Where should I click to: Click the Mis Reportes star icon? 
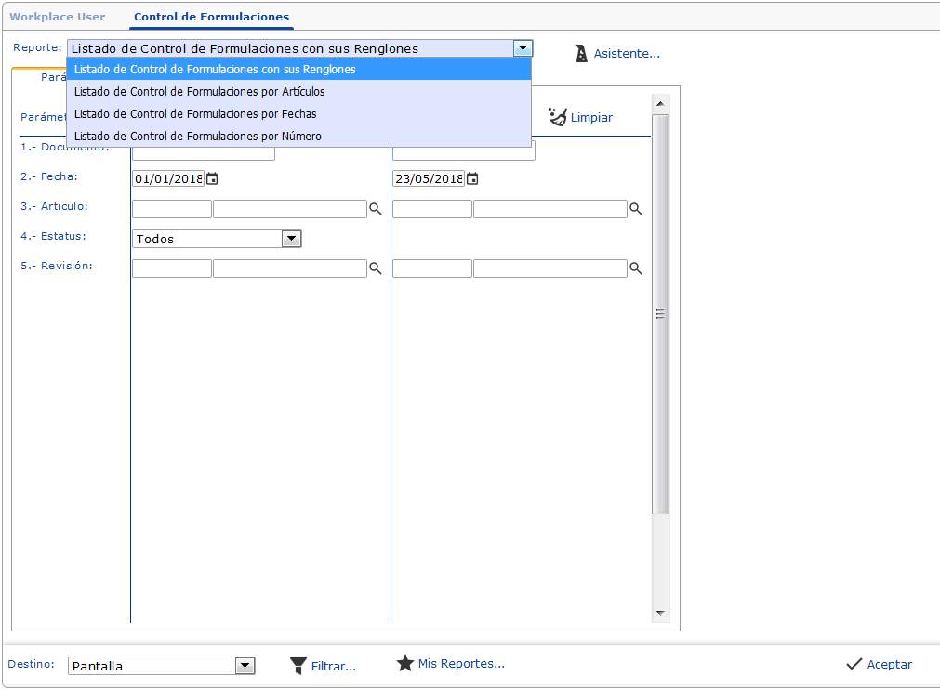[405, 663]
